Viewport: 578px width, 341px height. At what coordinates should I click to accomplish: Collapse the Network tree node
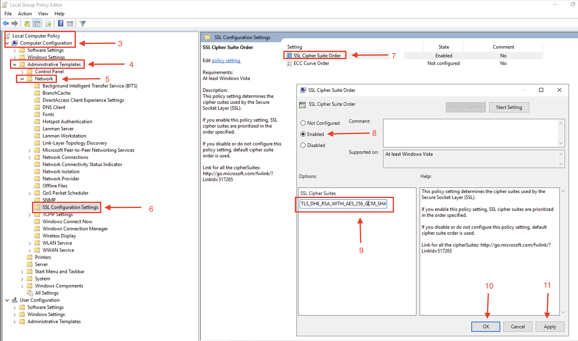pyautogui.click(x=22, y=79)
